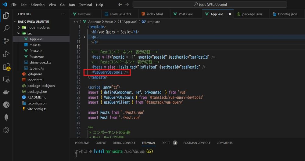Open Explorer more actions ellipsis
This screenshot has width=305, height=161.
(63, 14)
